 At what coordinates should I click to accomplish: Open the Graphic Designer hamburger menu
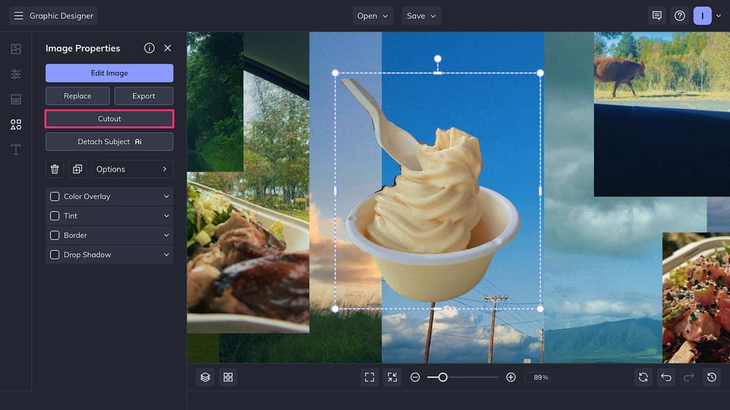(x=19, y=15)
